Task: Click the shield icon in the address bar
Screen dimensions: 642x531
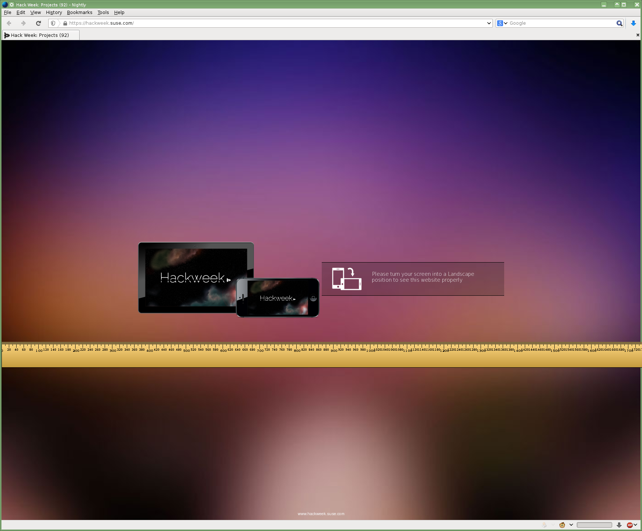Action: tap(53, 23)
